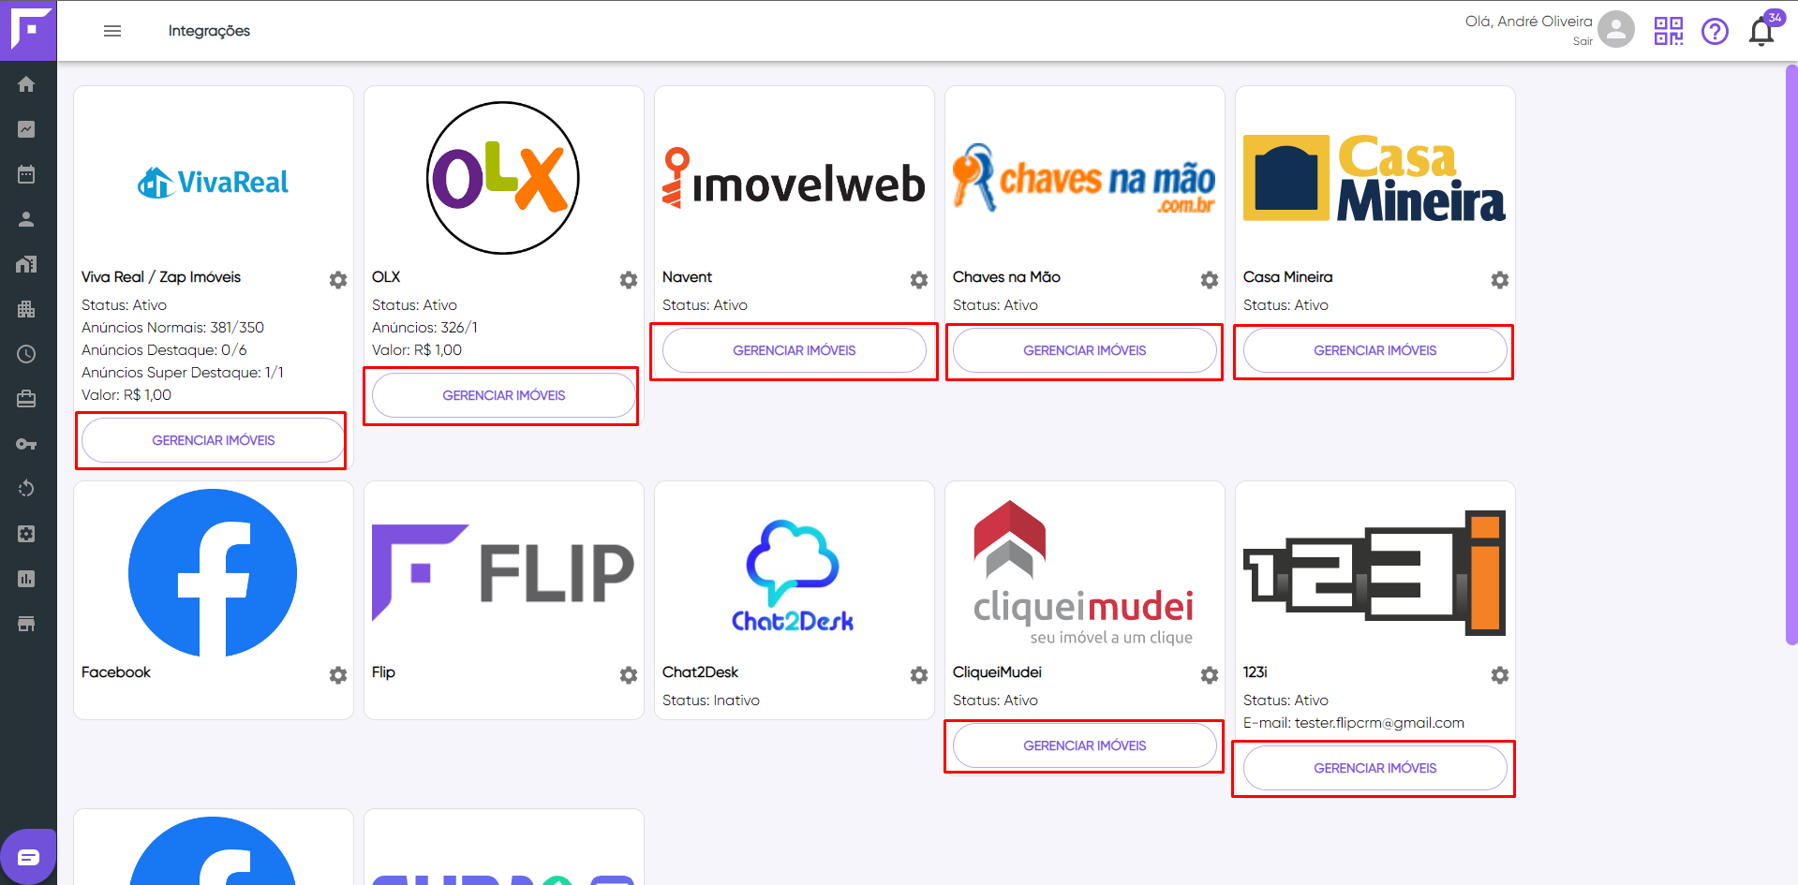The width and height of the screenshot is (1798, 885).
Task: Click 'Status: Ativo' under Casa Mineira
Action: (1285, 305)
